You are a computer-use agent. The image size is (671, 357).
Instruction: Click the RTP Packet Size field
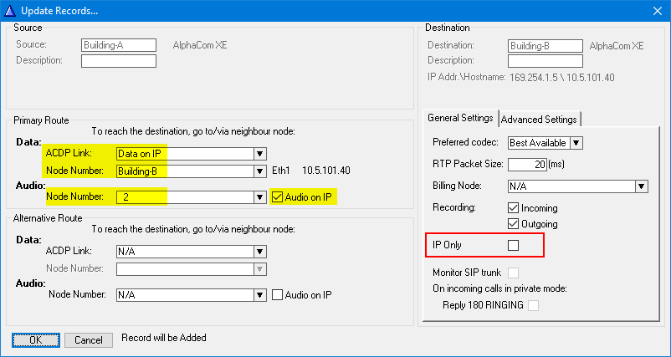[526, 165]
